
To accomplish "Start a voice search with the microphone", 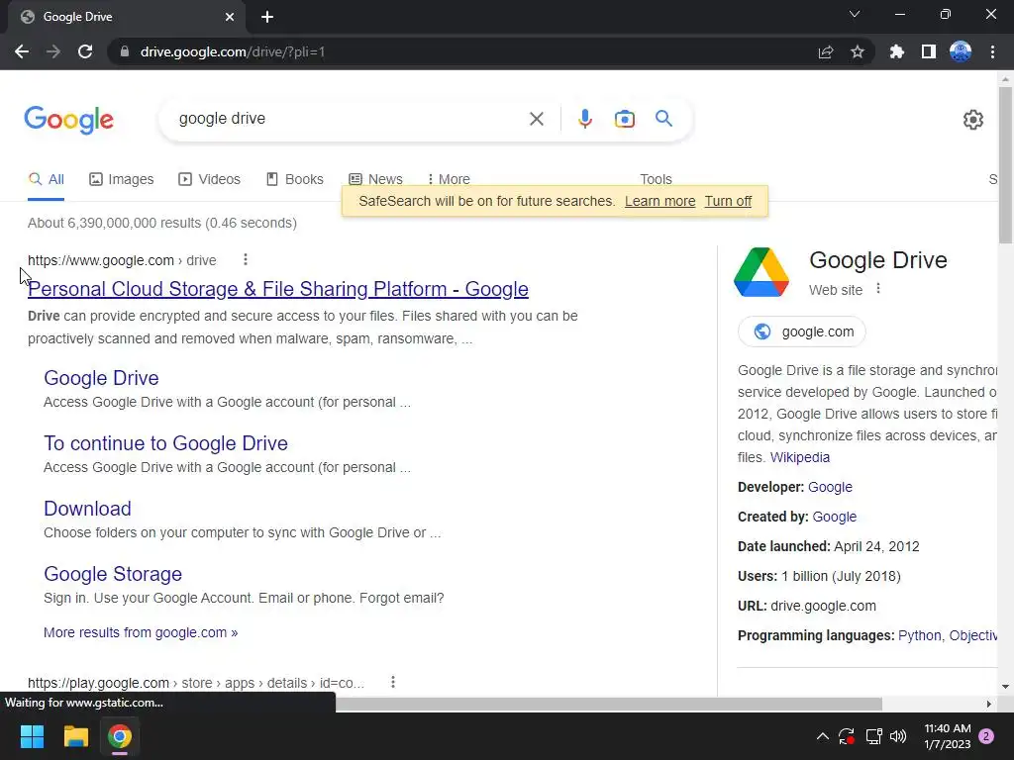I will point(585,119).
